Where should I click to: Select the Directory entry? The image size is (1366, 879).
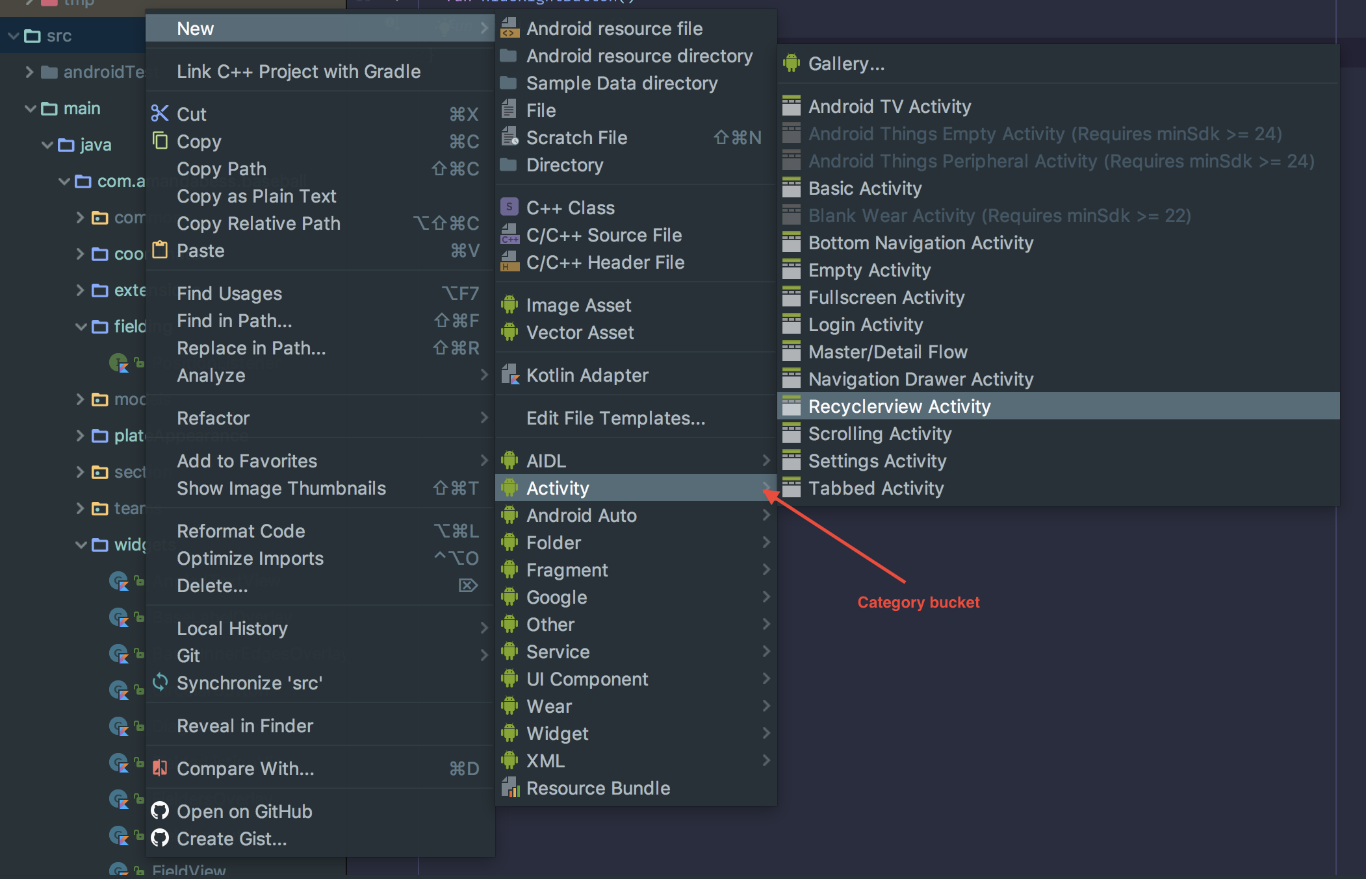pyautogui.click(x=636, y=164)
